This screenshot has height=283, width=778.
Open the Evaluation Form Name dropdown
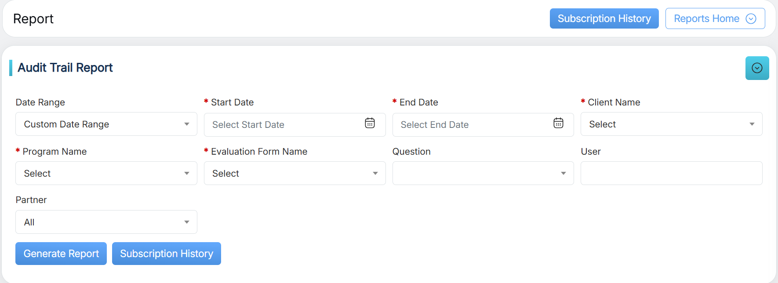pos(294,174)
